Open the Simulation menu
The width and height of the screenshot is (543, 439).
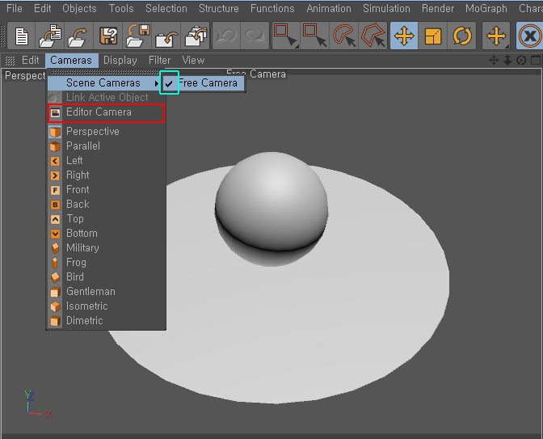coord(386,8)
